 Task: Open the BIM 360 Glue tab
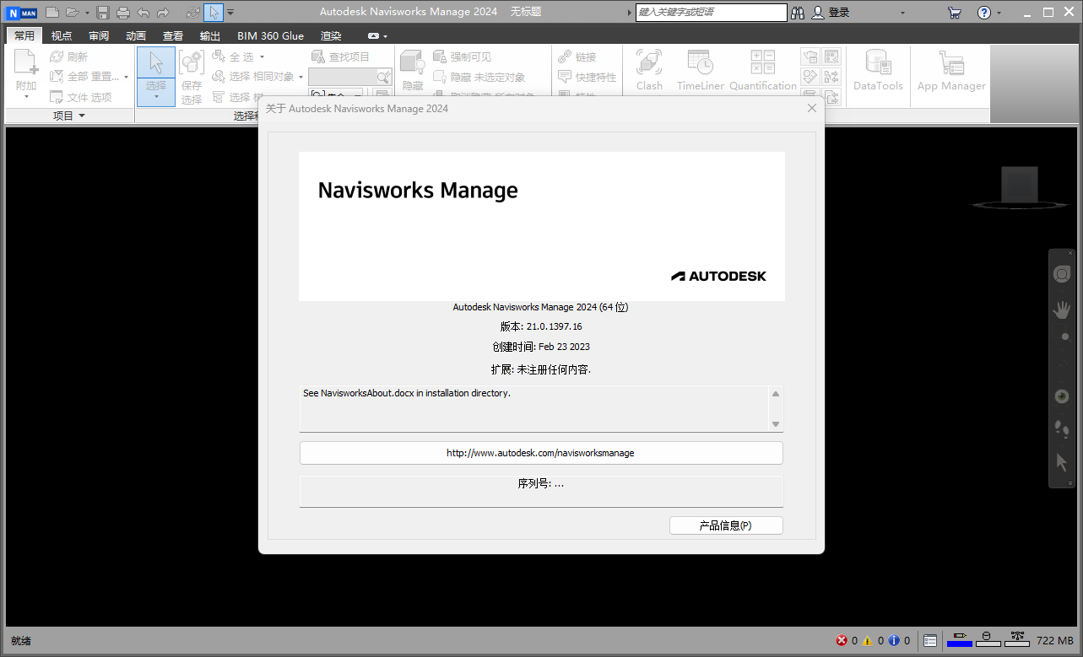point(270,35)
